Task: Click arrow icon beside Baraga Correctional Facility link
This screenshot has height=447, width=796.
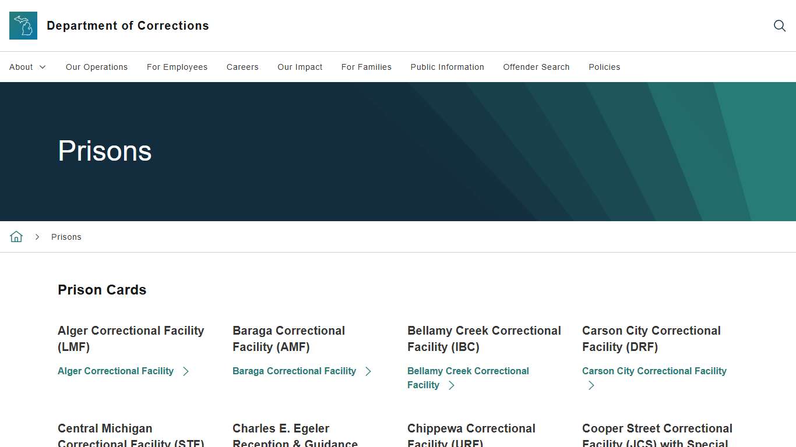Action: 368,371
